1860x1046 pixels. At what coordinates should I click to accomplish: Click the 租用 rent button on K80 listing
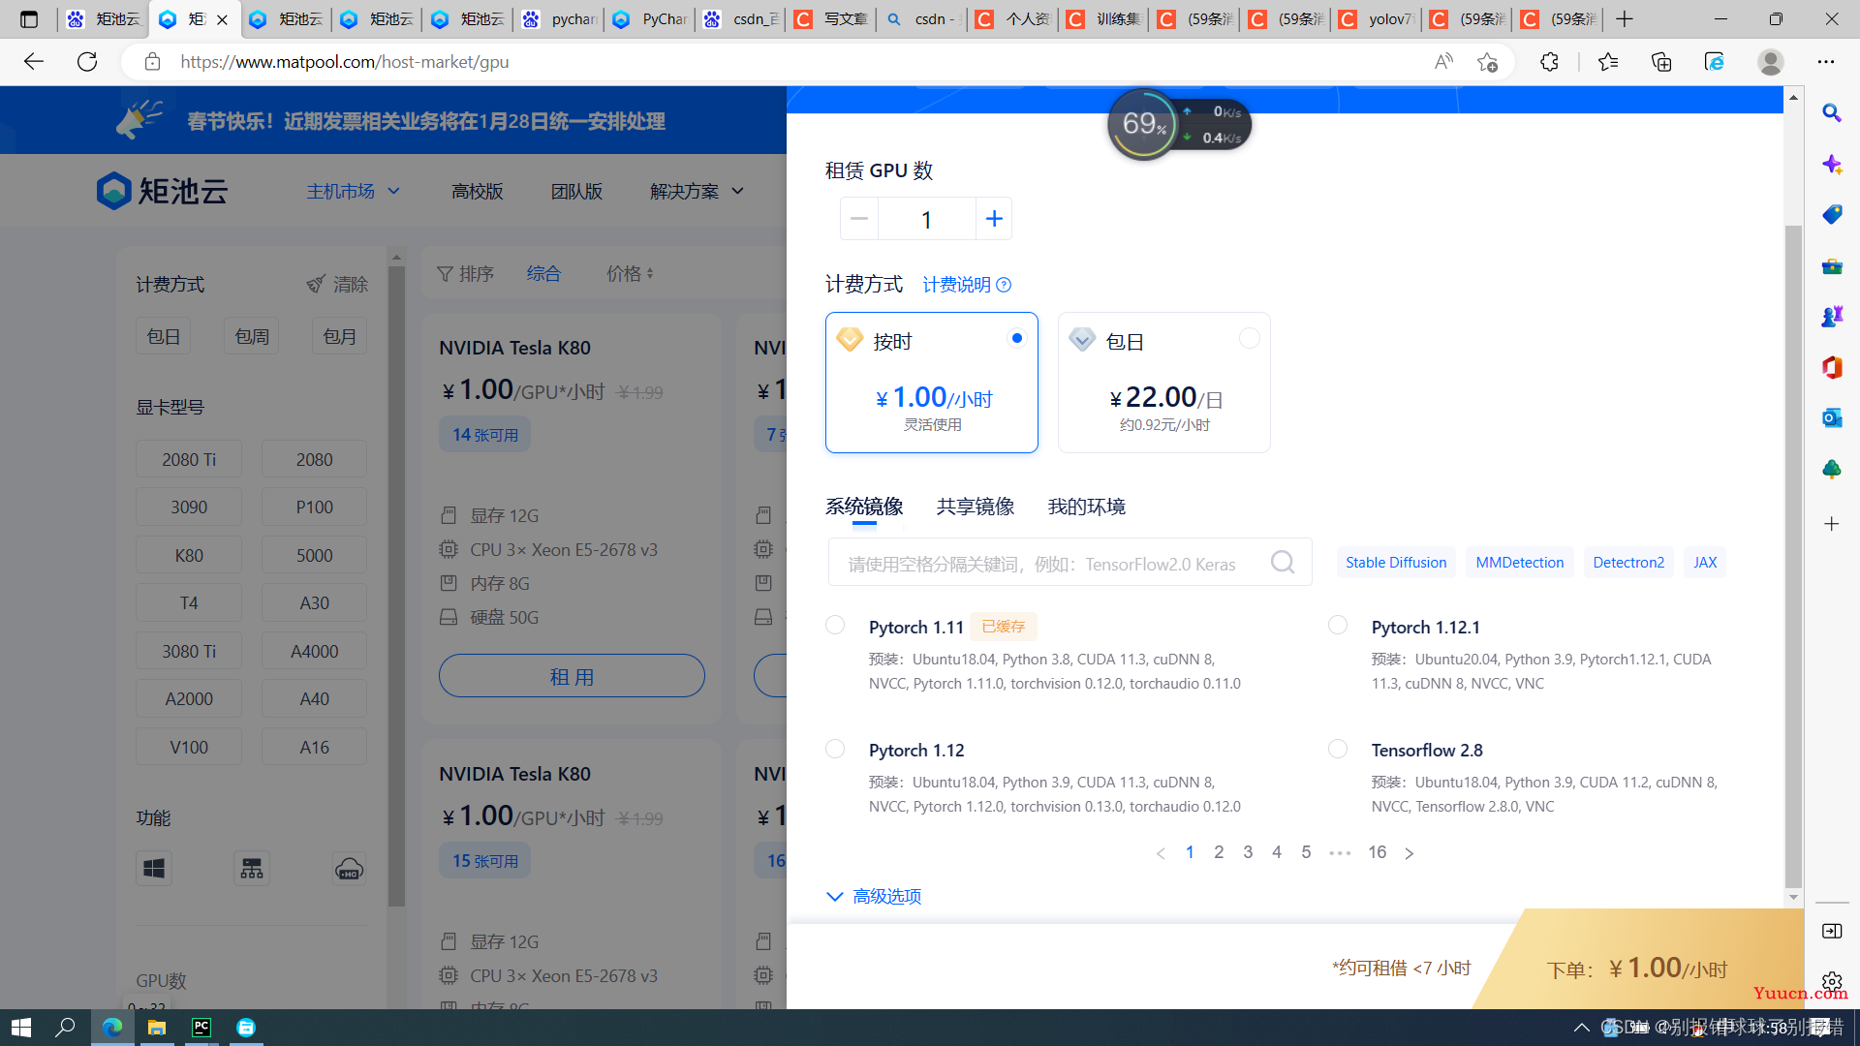(571, 676)
